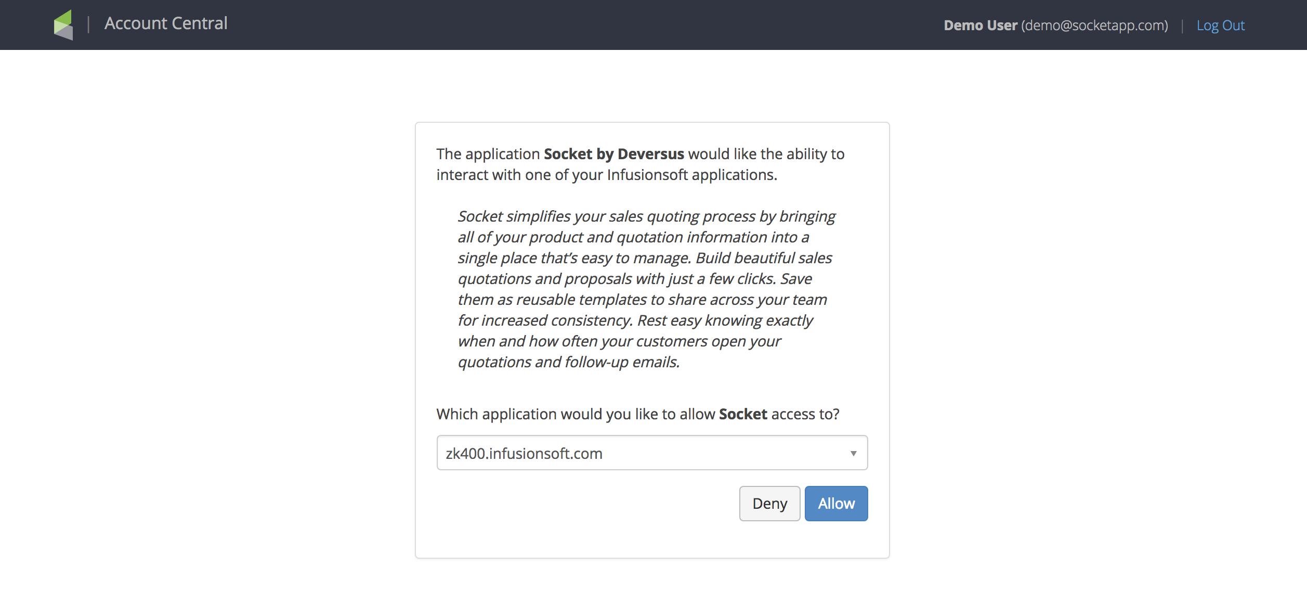This screenshot has height=591, width=1307.
Task: Click the dropdown arrow on application selector
Action: (853, 453)
